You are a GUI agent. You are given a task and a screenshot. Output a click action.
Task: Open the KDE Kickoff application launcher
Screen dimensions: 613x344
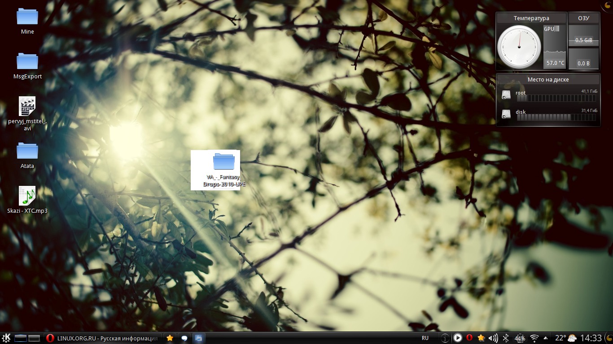[6, 338]
